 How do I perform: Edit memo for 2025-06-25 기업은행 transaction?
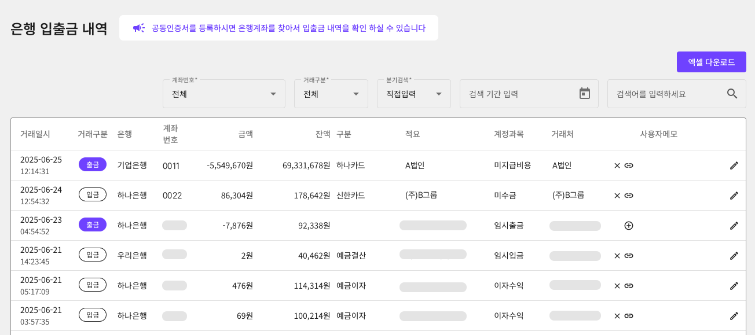point(734,165)
